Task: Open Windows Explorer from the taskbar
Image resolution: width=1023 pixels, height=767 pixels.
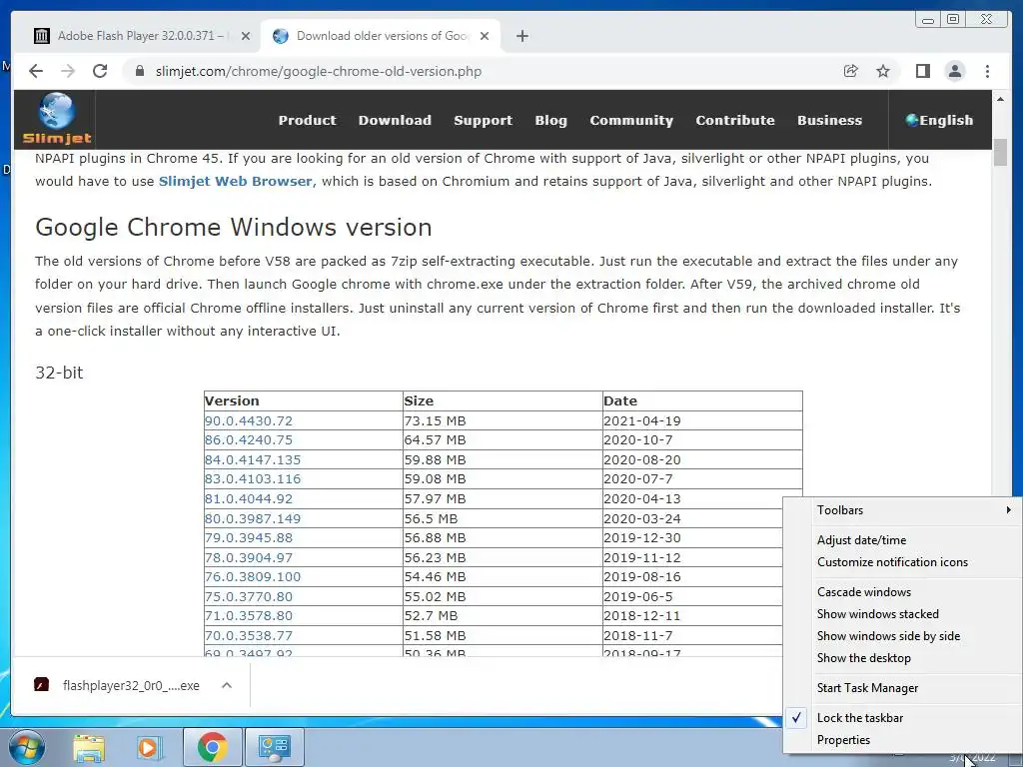Action: [89, 747]
